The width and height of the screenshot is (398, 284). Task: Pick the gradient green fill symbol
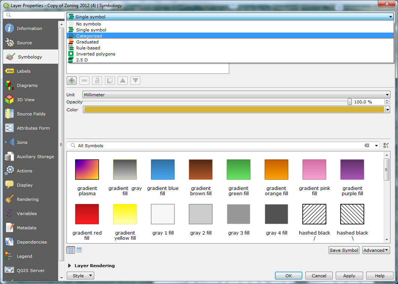pyautogui.click(x=238, y=169)
